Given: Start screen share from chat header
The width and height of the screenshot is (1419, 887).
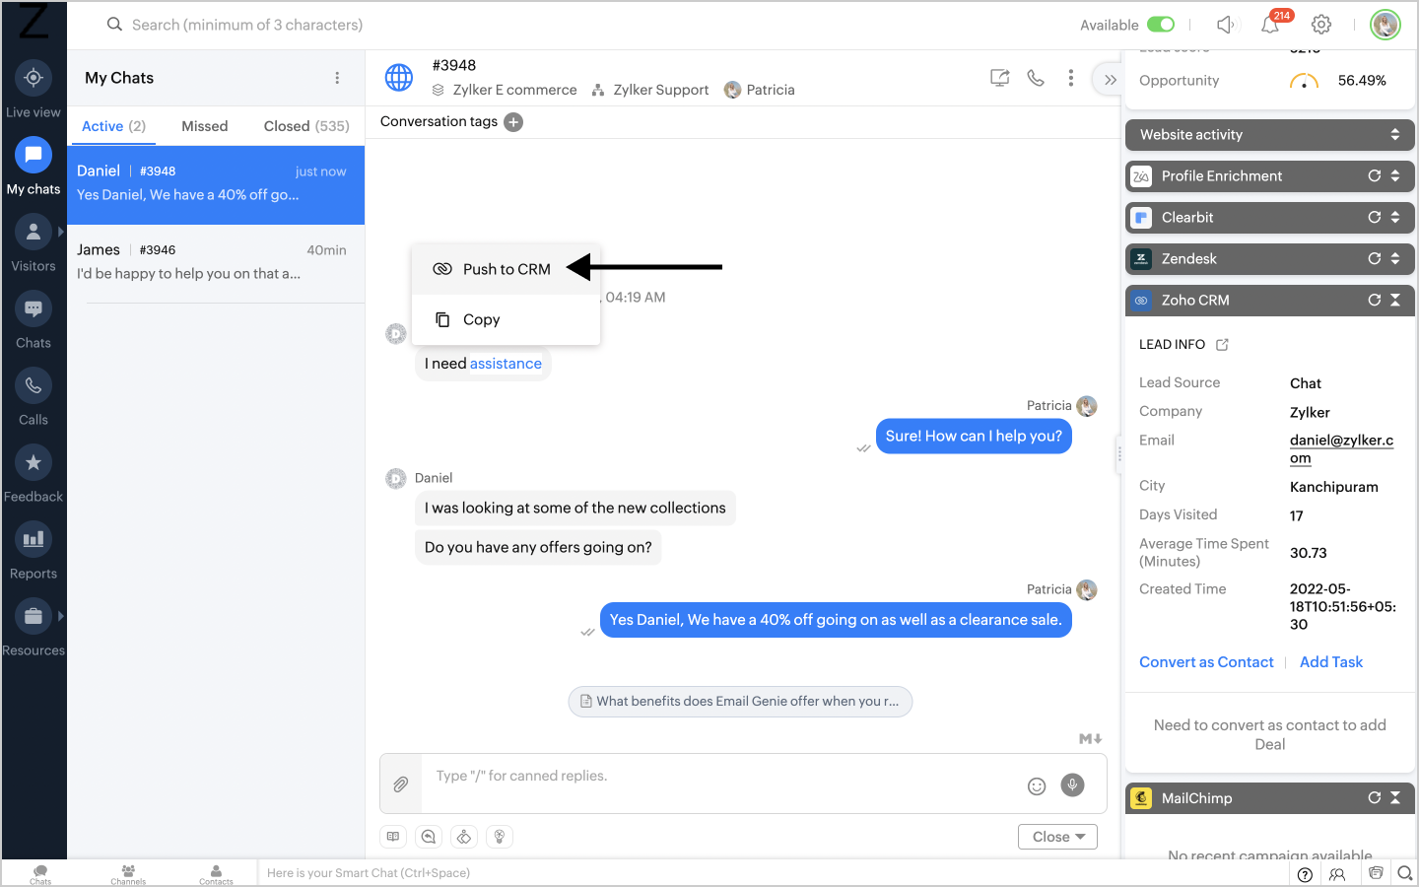Looking at the screenshot, I should tap(999, 78).
